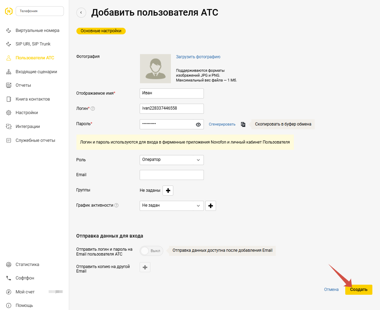The height and width of the screenshot is (310, 380).
Task: Open the График активности dropdown
Action: point(172,206)
